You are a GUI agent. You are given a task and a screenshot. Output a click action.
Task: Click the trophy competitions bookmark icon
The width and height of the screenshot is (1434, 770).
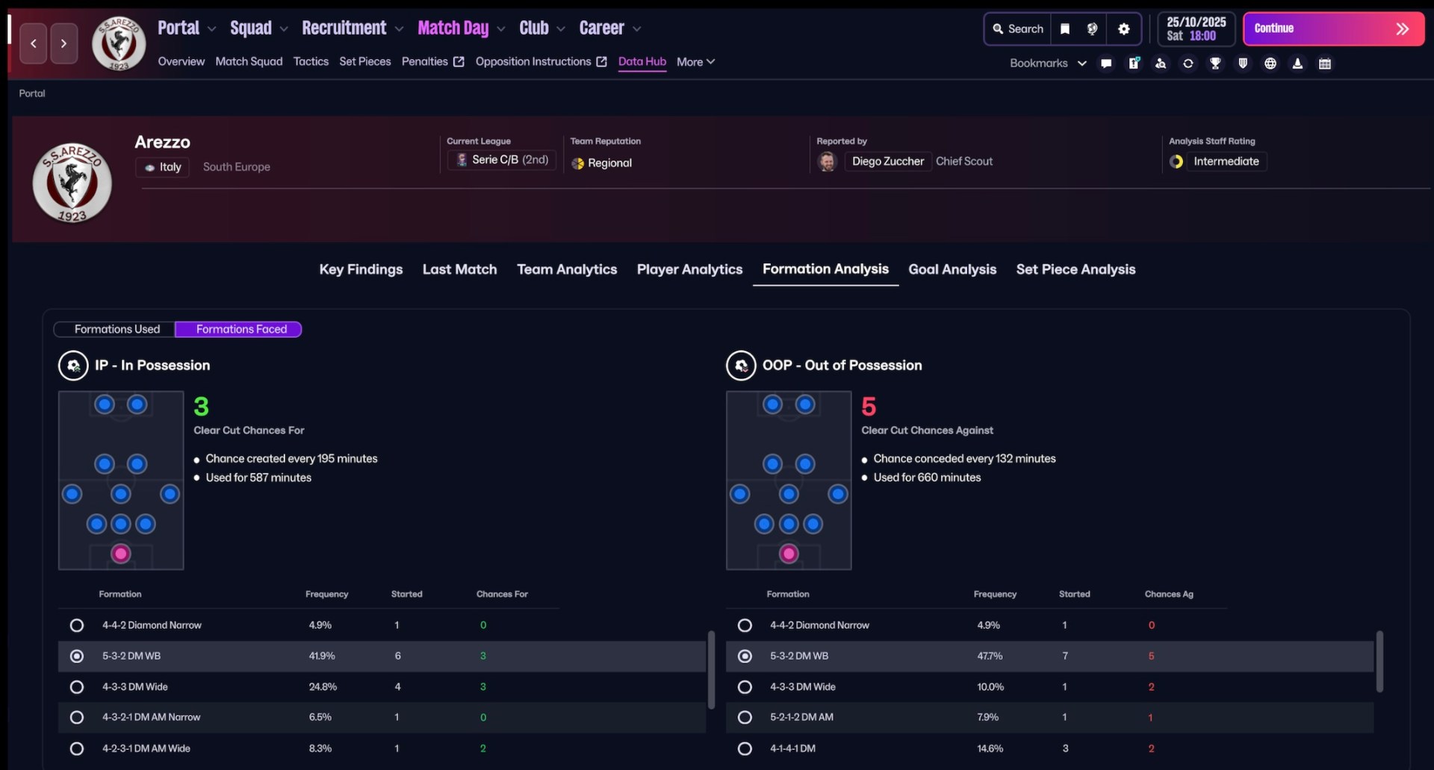tap(1215, 63)
